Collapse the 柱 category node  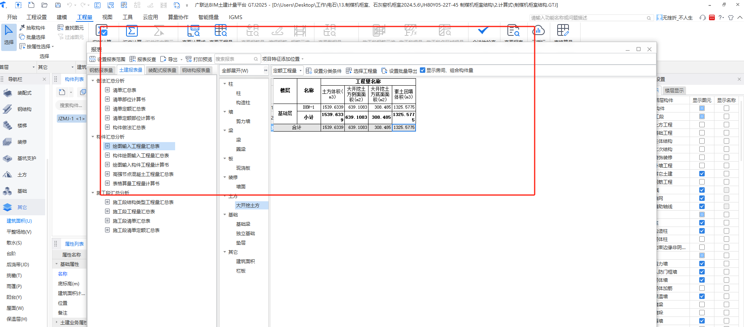225,84
